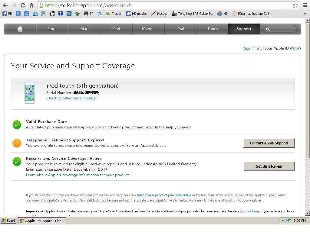
Task: Open the green ball bookmark icon
Action: (77, 14)
